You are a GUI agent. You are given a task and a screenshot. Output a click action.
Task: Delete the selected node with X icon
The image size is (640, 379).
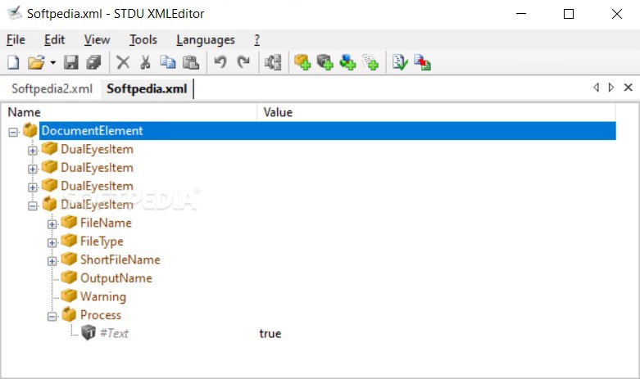click(123, 62)
